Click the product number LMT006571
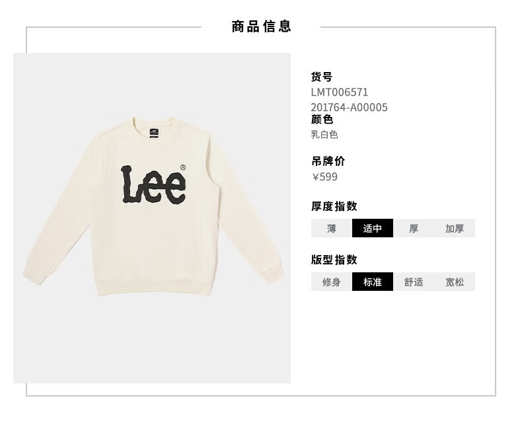 pos(339,92)
